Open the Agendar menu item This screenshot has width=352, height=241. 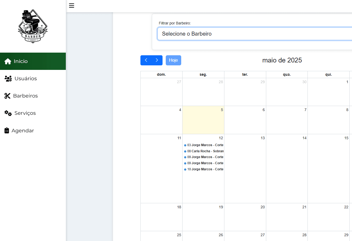pos(33,130)
